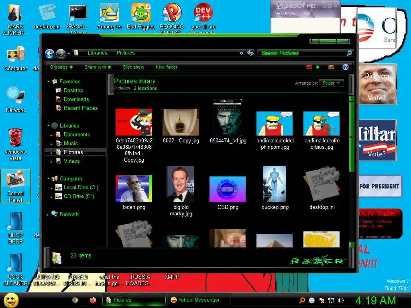Viewport: 411px width, 308px height.
Task: Open the recent pages dropdown beside the Forward arrow
Action: [x=69, y=53]
